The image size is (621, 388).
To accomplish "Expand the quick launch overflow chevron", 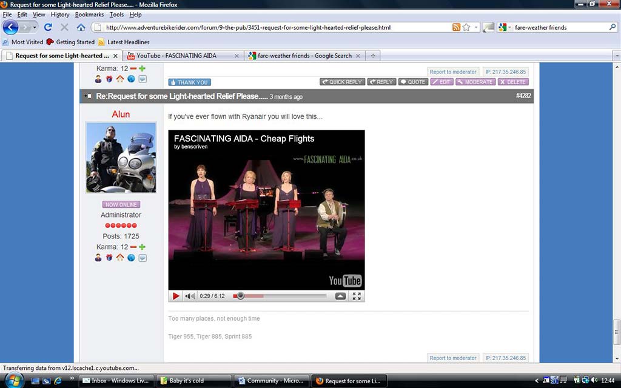I will click(x=72, y=378).
